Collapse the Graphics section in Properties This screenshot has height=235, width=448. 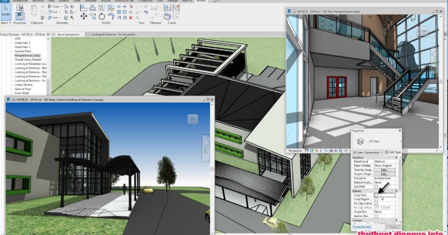coord(396,158)
